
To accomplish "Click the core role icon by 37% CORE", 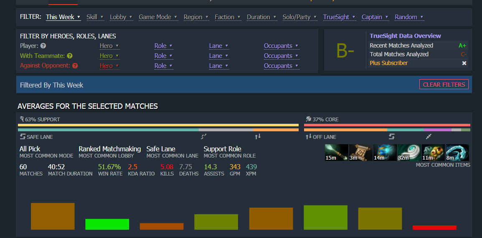I will 309,119.
